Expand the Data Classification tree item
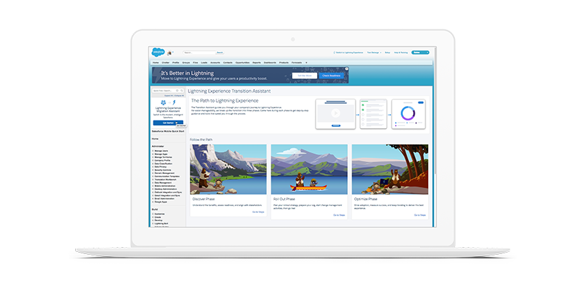The width and height of the screenshot is (587, 306). [153, 164]
